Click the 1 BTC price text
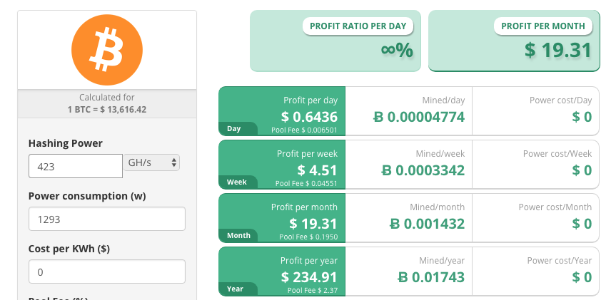The width and height of the screenshot is (616, 300). coord(107,110)
